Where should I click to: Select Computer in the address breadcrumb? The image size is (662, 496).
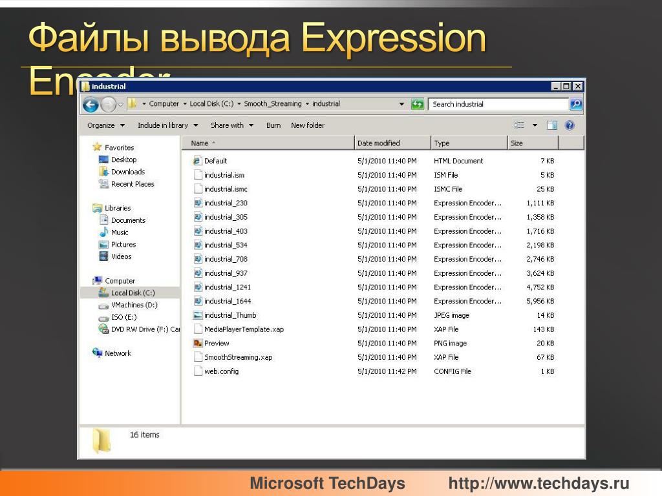[164, 104]
